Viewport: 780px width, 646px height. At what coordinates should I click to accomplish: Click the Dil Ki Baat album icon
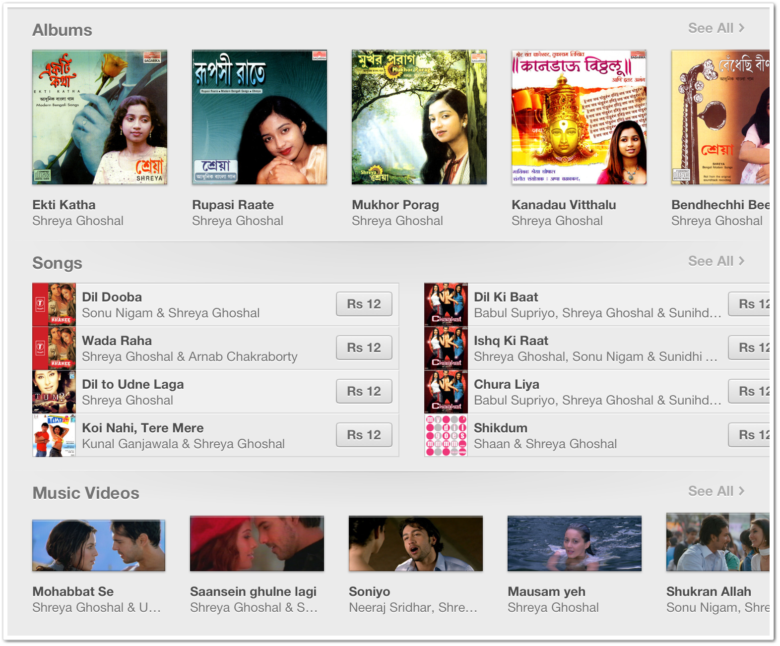(446, 304)
